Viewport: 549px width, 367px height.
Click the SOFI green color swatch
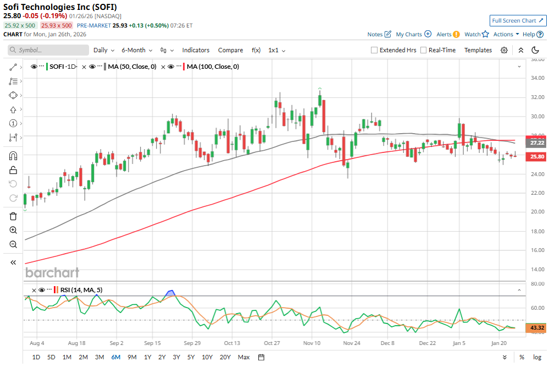pyautogui.click(x=47, y=67)
